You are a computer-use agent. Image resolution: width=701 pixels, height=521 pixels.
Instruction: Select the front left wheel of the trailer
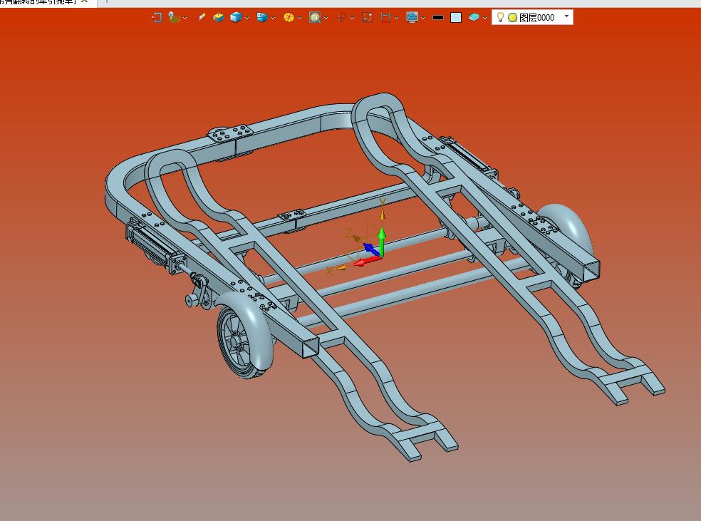[x=236, y=341]
